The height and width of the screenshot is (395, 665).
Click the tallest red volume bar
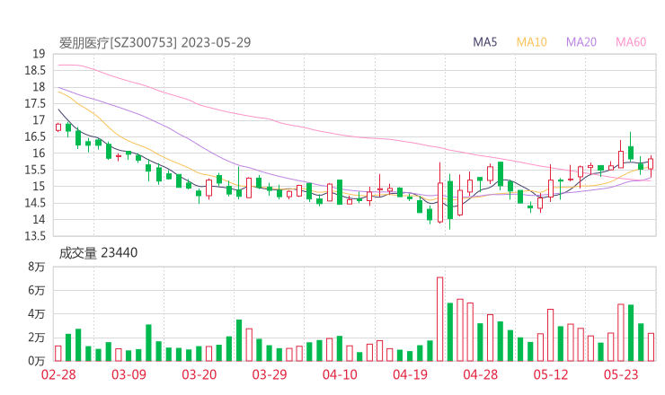[440, 318]
